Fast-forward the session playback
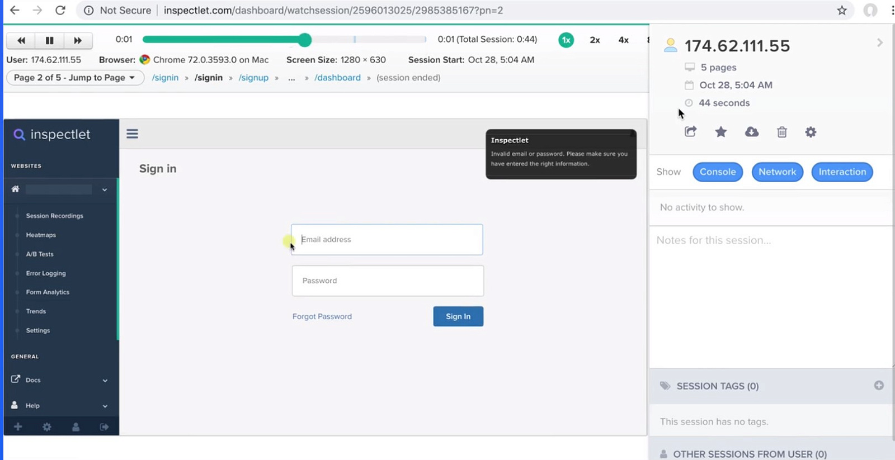The image size is (895, 460). [78, 40]
